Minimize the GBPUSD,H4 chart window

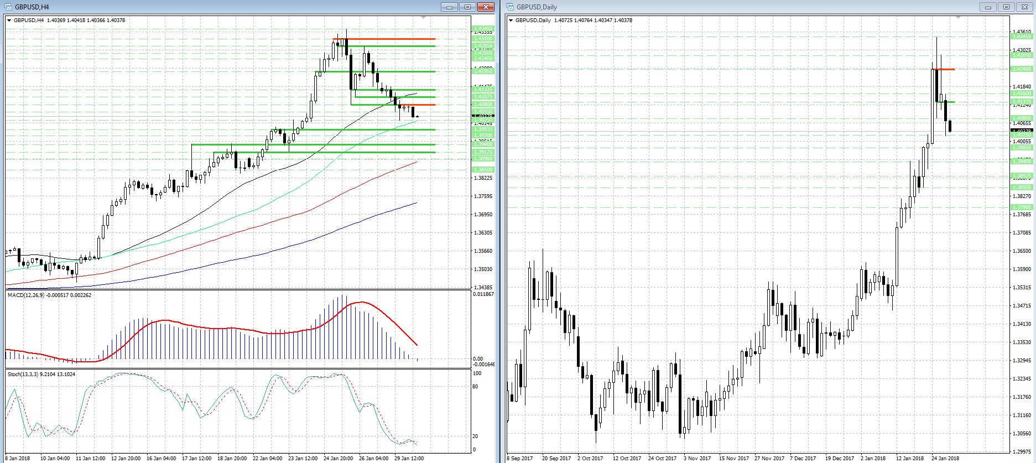coord(449,7)
